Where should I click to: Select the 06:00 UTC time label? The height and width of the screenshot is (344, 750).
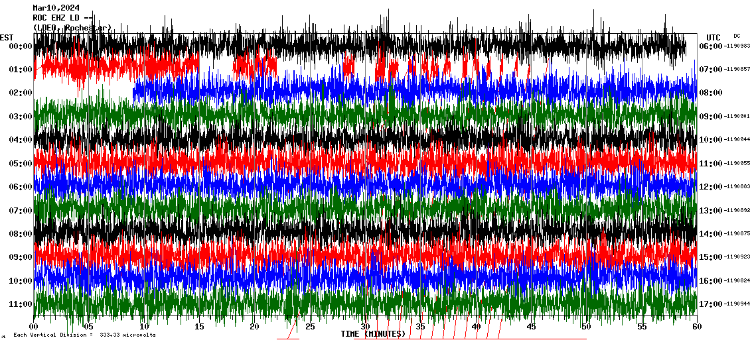click(710, 46)
